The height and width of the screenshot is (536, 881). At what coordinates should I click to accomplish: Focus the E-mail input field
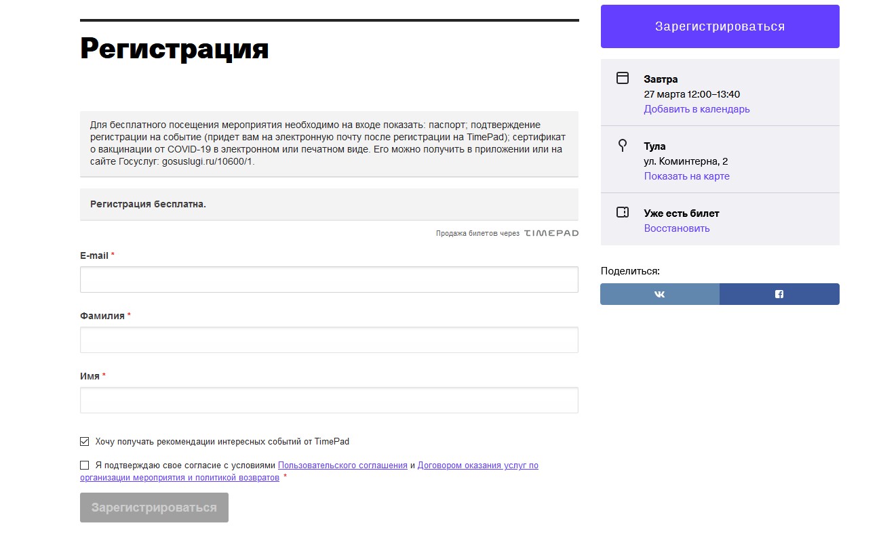pyautogui.click(x=329, y=279)
